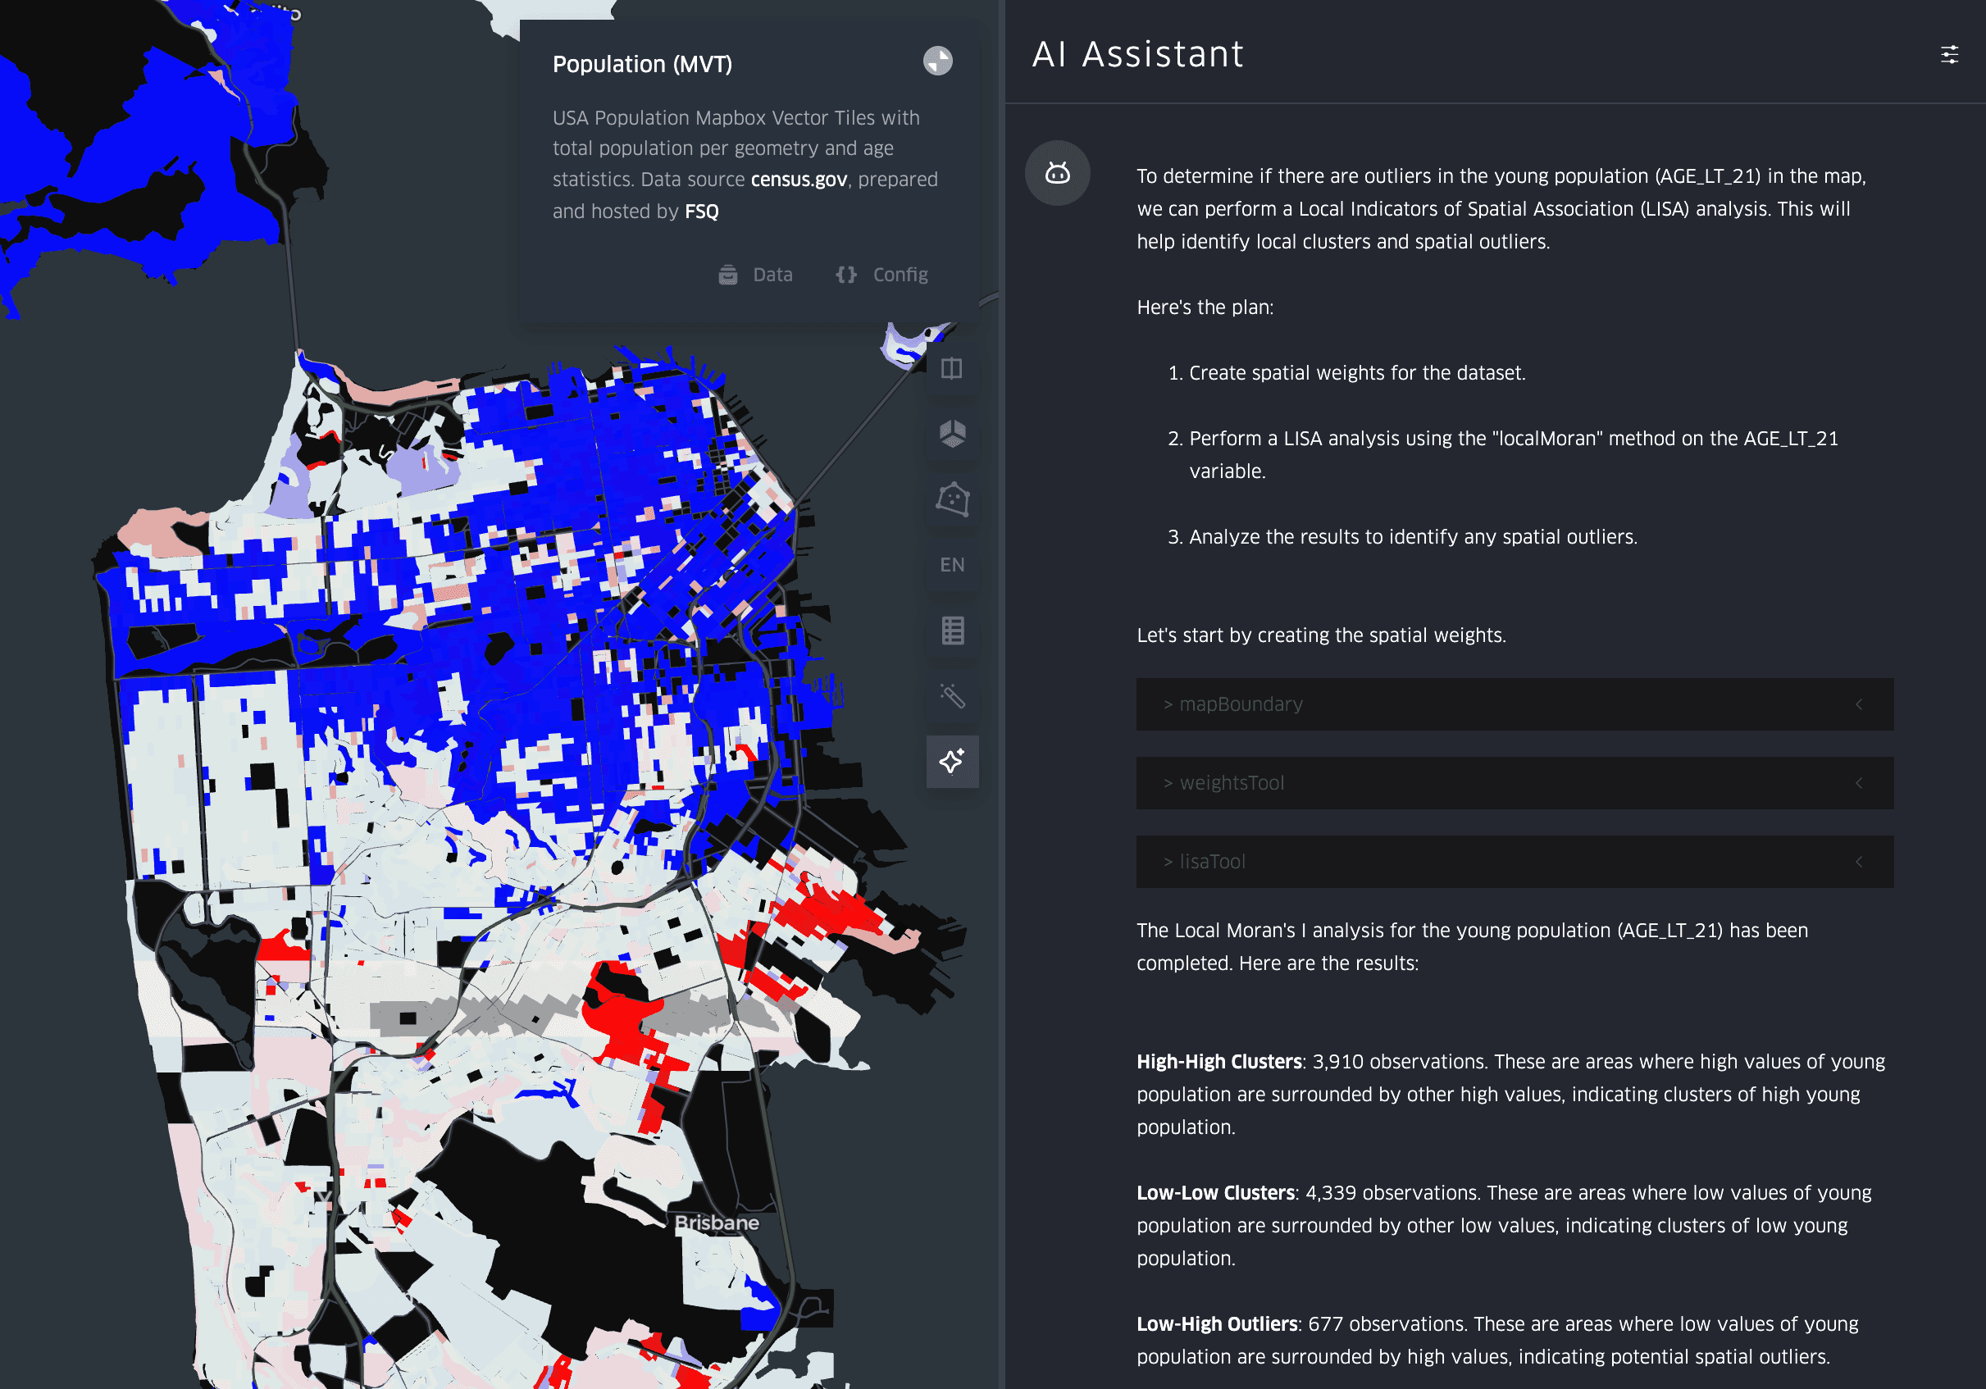
Task: Click the robot avatar next to the message
Action: pos(1057,173)
